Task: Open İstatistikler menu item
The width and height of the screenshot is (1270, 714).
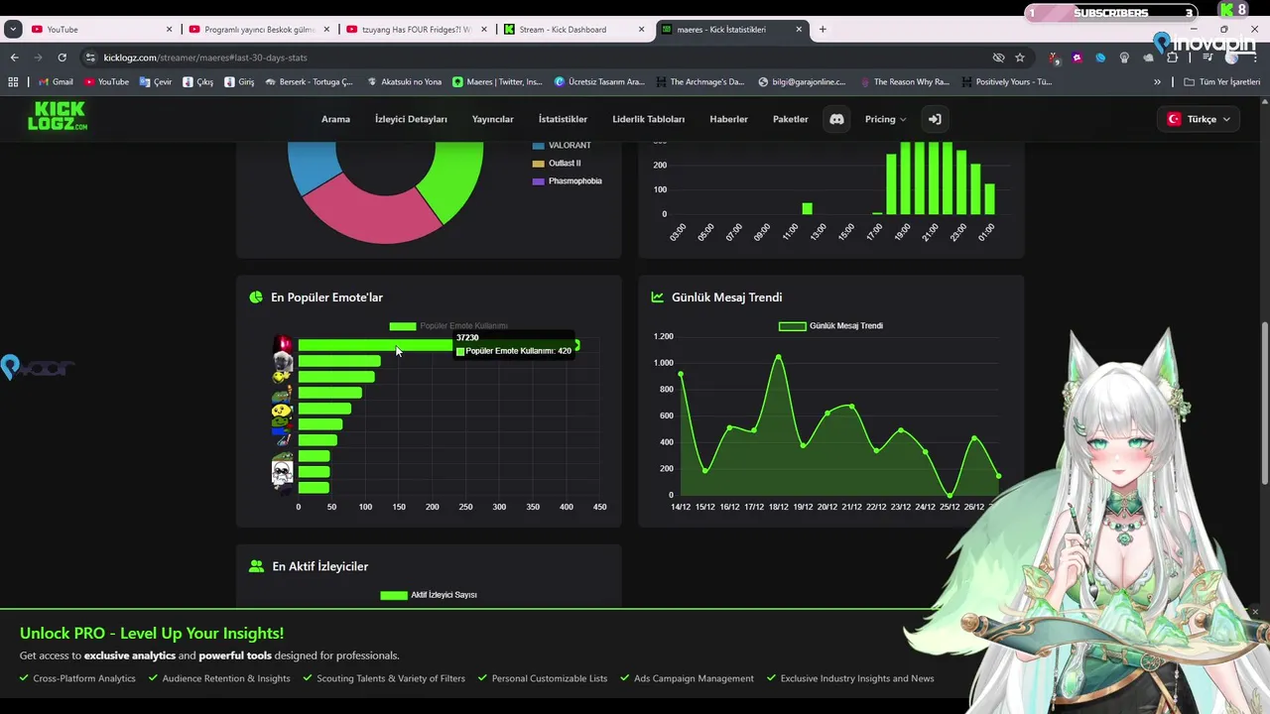Action: (563, 119)
